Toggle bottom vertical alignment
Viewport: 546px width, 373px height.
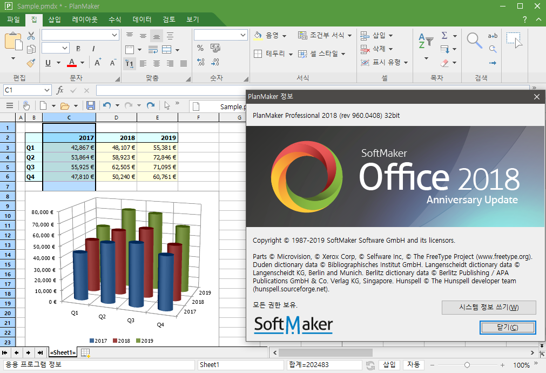pos(157,36)
